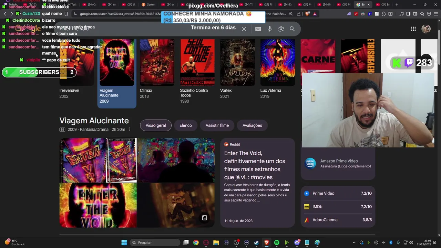Open the image gallery icon on photo grid
This screenshot has width=441, height=248.
click(204, 218)
